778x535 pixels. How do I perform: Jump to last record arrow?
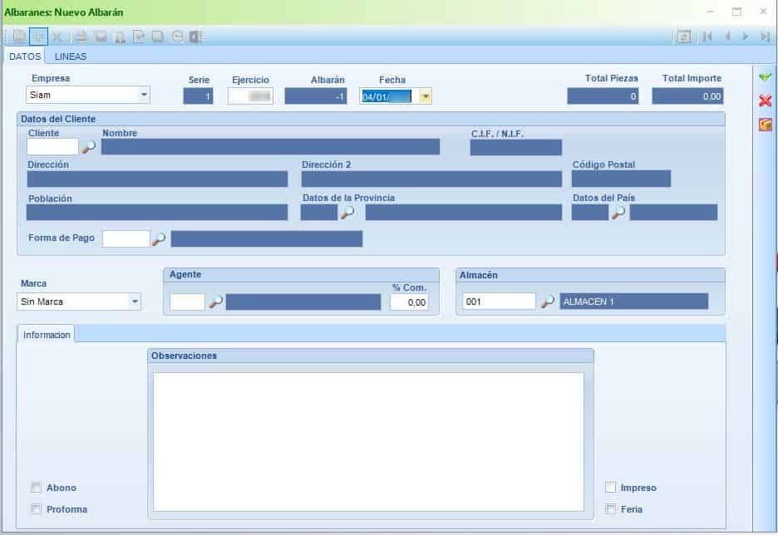(765, 37)
